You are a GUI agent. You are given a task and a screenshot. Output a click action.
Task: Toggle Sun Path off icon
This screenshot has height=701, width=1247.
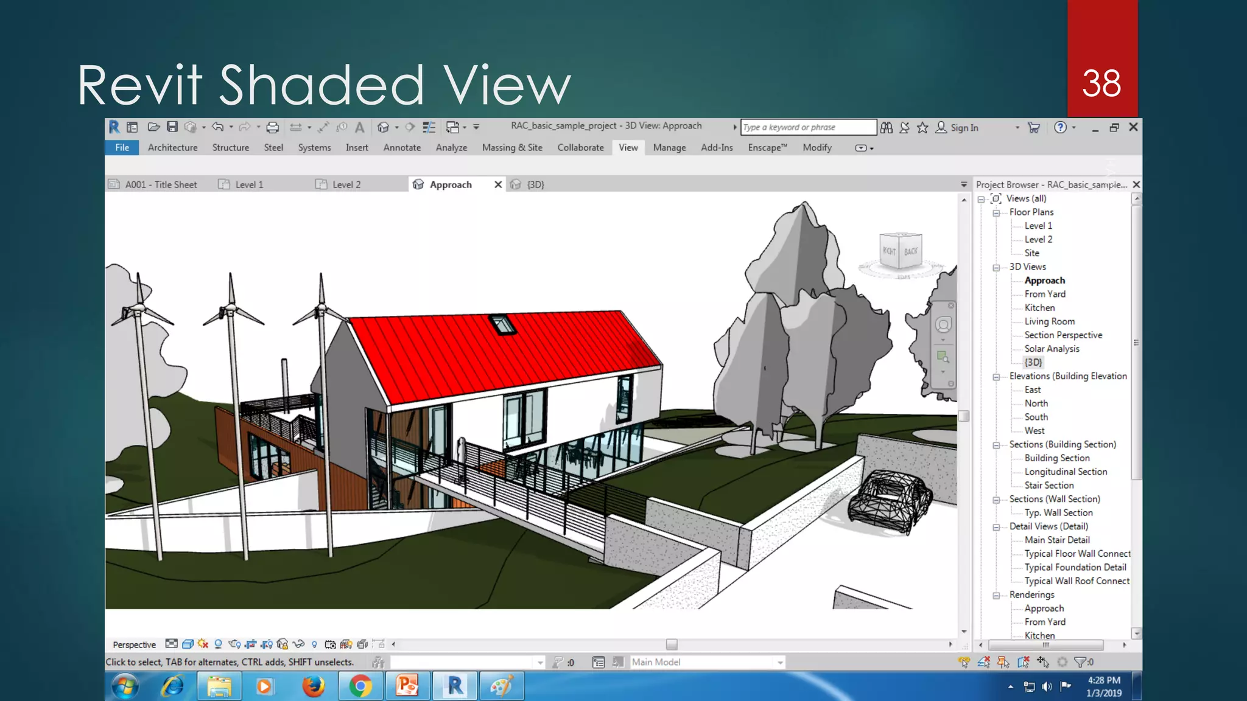coord(203,644)
